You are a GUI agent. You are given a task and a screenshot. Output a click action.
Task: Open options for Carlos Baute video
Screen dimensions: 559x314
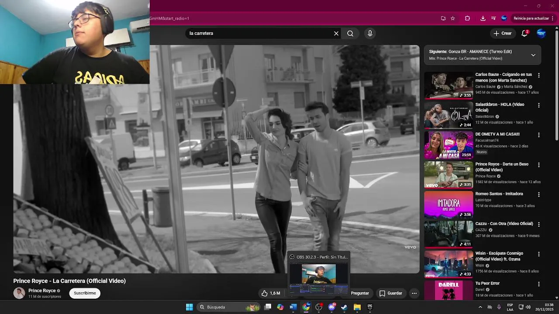(538, 75)
